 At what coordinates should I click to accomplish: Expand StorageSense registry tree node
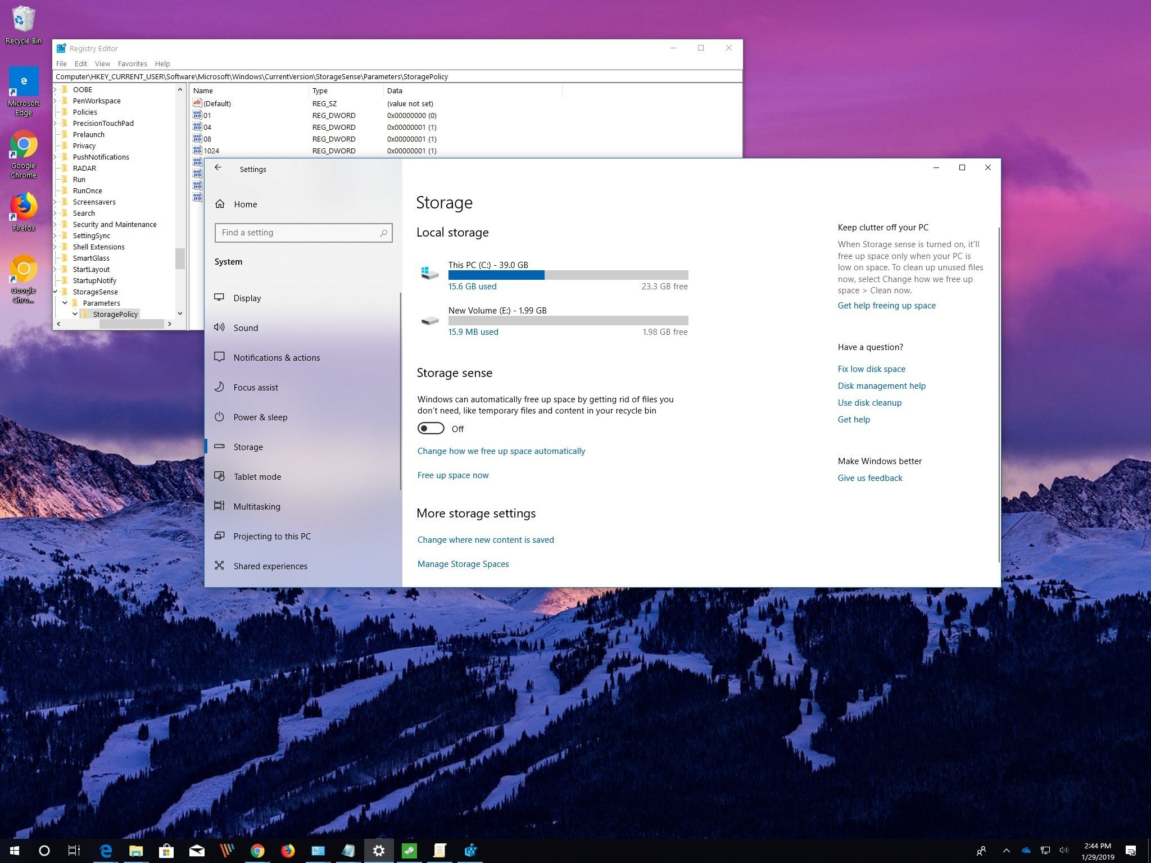point(58,292)
